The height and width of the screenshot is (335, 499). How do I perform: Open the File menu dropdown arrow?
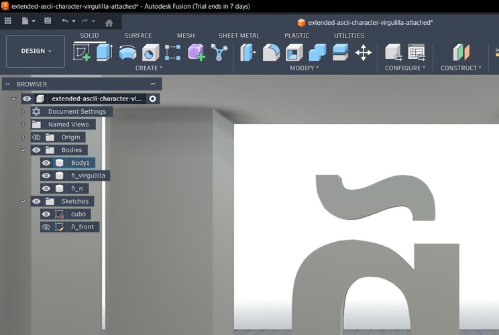point(34,21)
